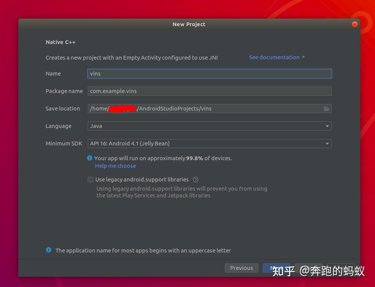Open the Minimum SDK dropdown
The height and width of the screenshot is (287, 375).
point(209,143)
